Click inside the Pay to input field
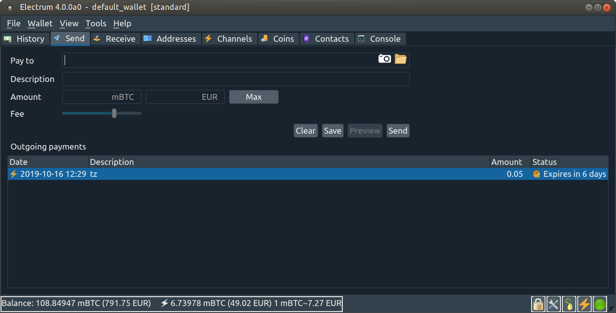Screen dimensions: 616x313 pyautogui.click(x=199, y=60)
